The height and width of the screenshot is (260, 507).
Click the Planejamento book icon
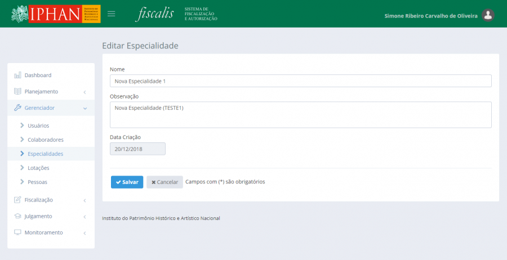pos(17,92)
